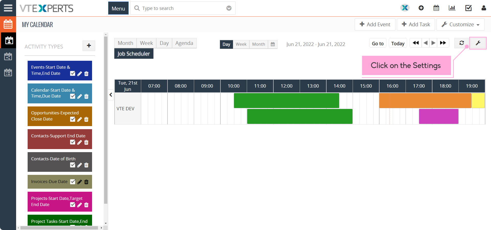Image resolution: width=491 pixels, height=230 pixels.
Task: Edit the Events-Start Date activity type
Action: 80,74
